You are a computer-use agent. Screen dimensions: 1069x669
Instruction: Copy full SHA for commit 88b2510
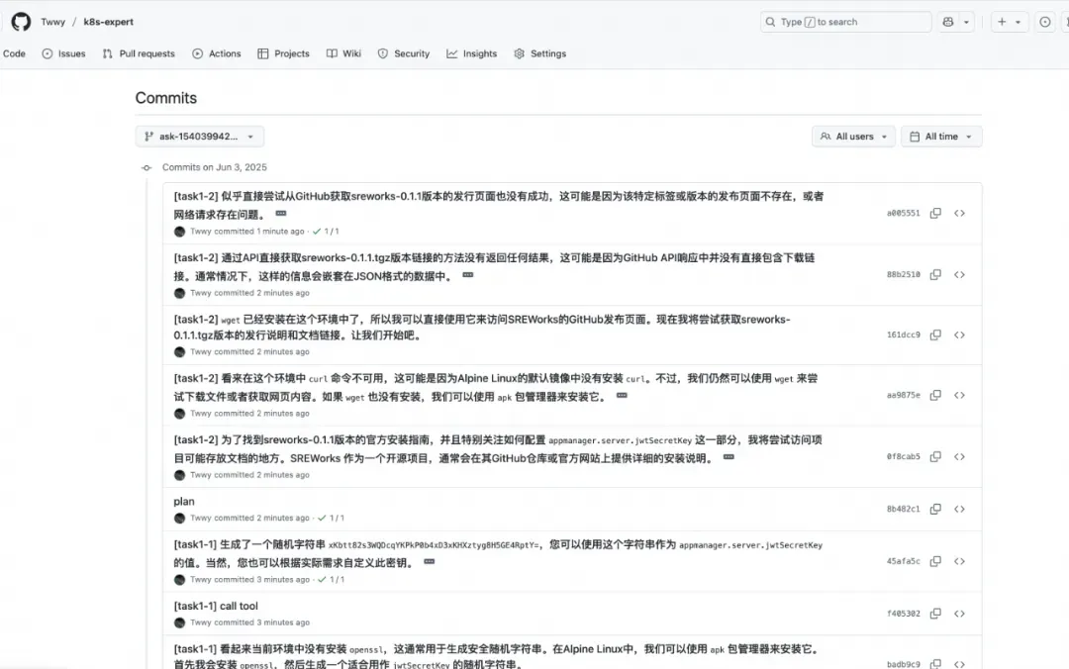[935, 274]
